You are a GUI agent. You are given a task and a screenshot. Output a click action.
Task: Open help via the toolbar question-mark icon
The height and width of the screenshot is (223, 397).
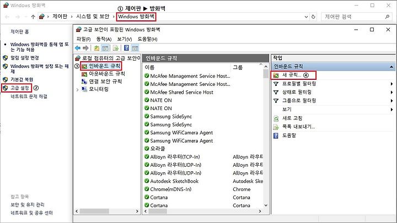coord(127,48)
